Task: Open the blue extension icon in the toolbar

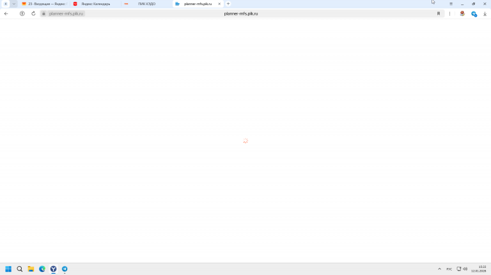Action: [x=474, y=14]
